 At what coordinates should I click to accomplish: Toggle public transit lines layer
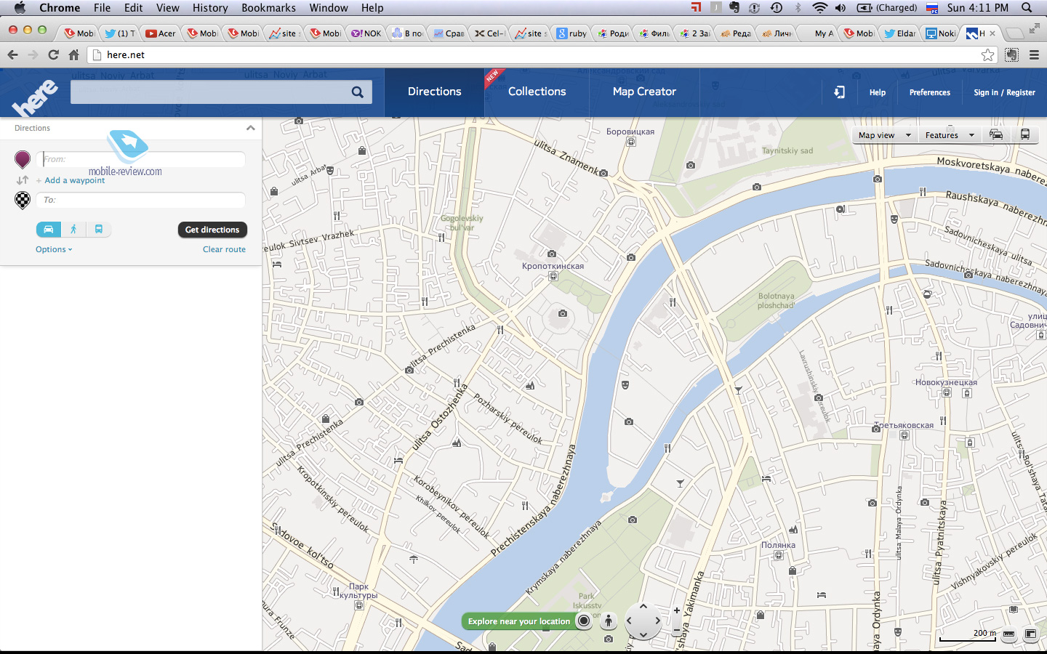(1024, 134)
